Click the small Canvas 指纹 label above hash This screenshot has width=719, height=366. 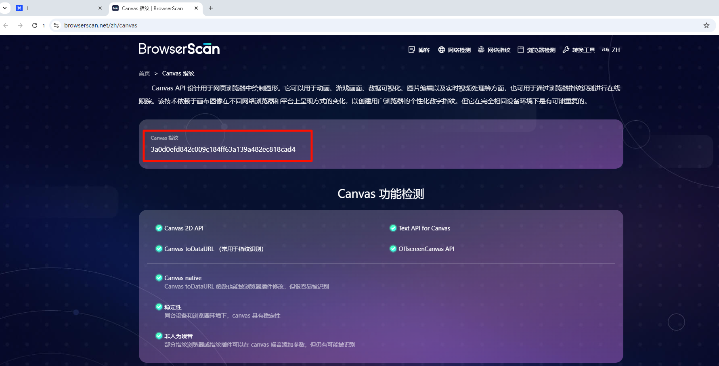164,138
